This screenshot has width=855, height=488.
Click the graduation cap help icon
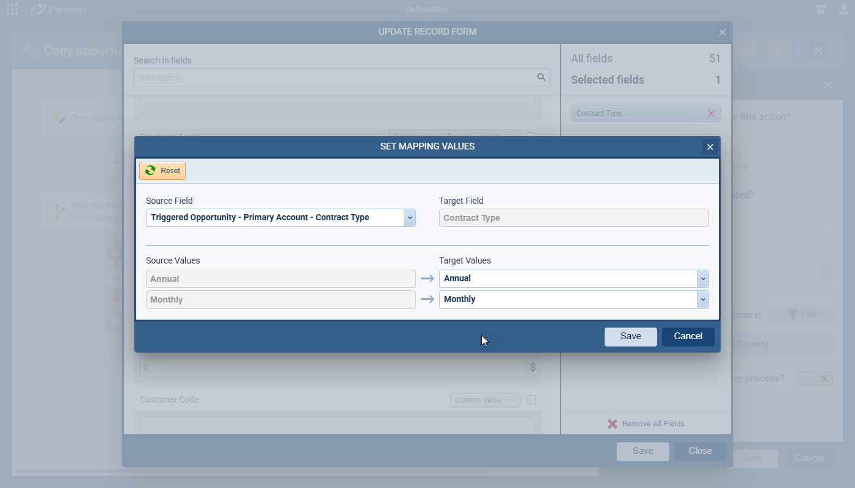820,9
